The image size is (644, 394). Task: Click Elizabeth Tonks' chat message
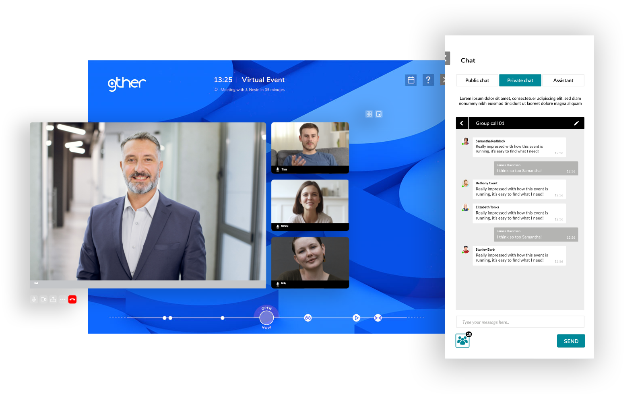pos(519,213)
